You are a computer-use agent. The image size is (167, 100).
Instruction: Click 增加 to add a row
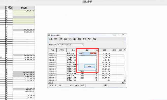(x=75, y=39)
